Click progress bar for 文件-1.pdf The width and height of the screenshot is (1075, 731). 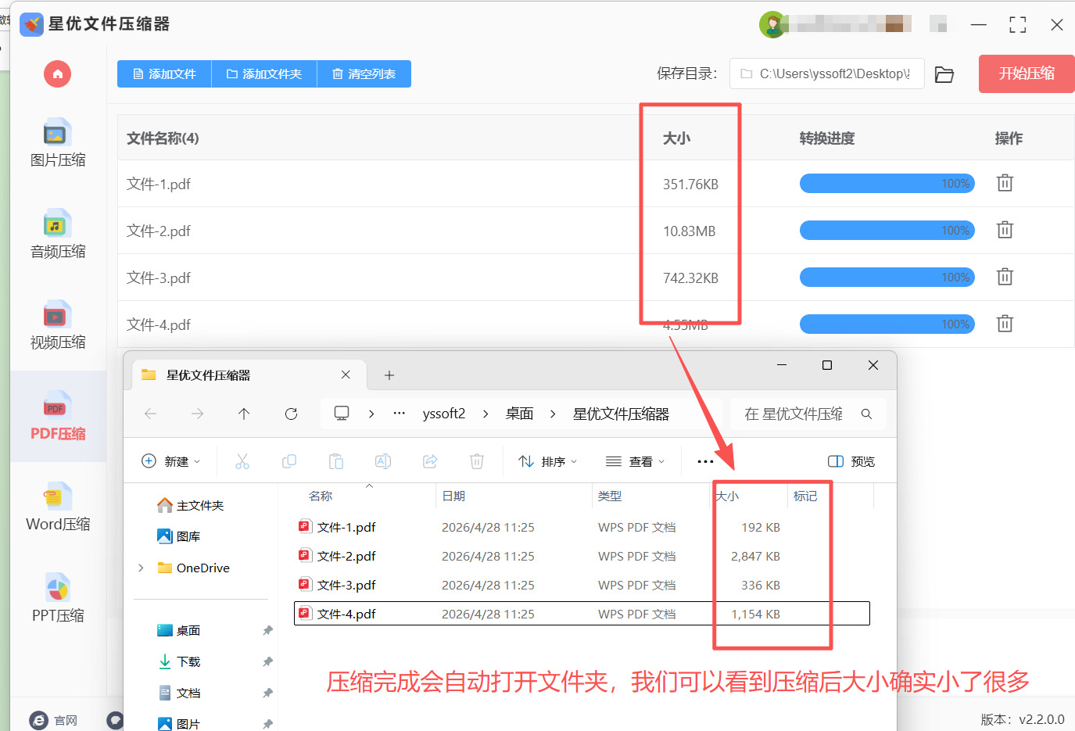pyautogui.click(x=887, y=184)
